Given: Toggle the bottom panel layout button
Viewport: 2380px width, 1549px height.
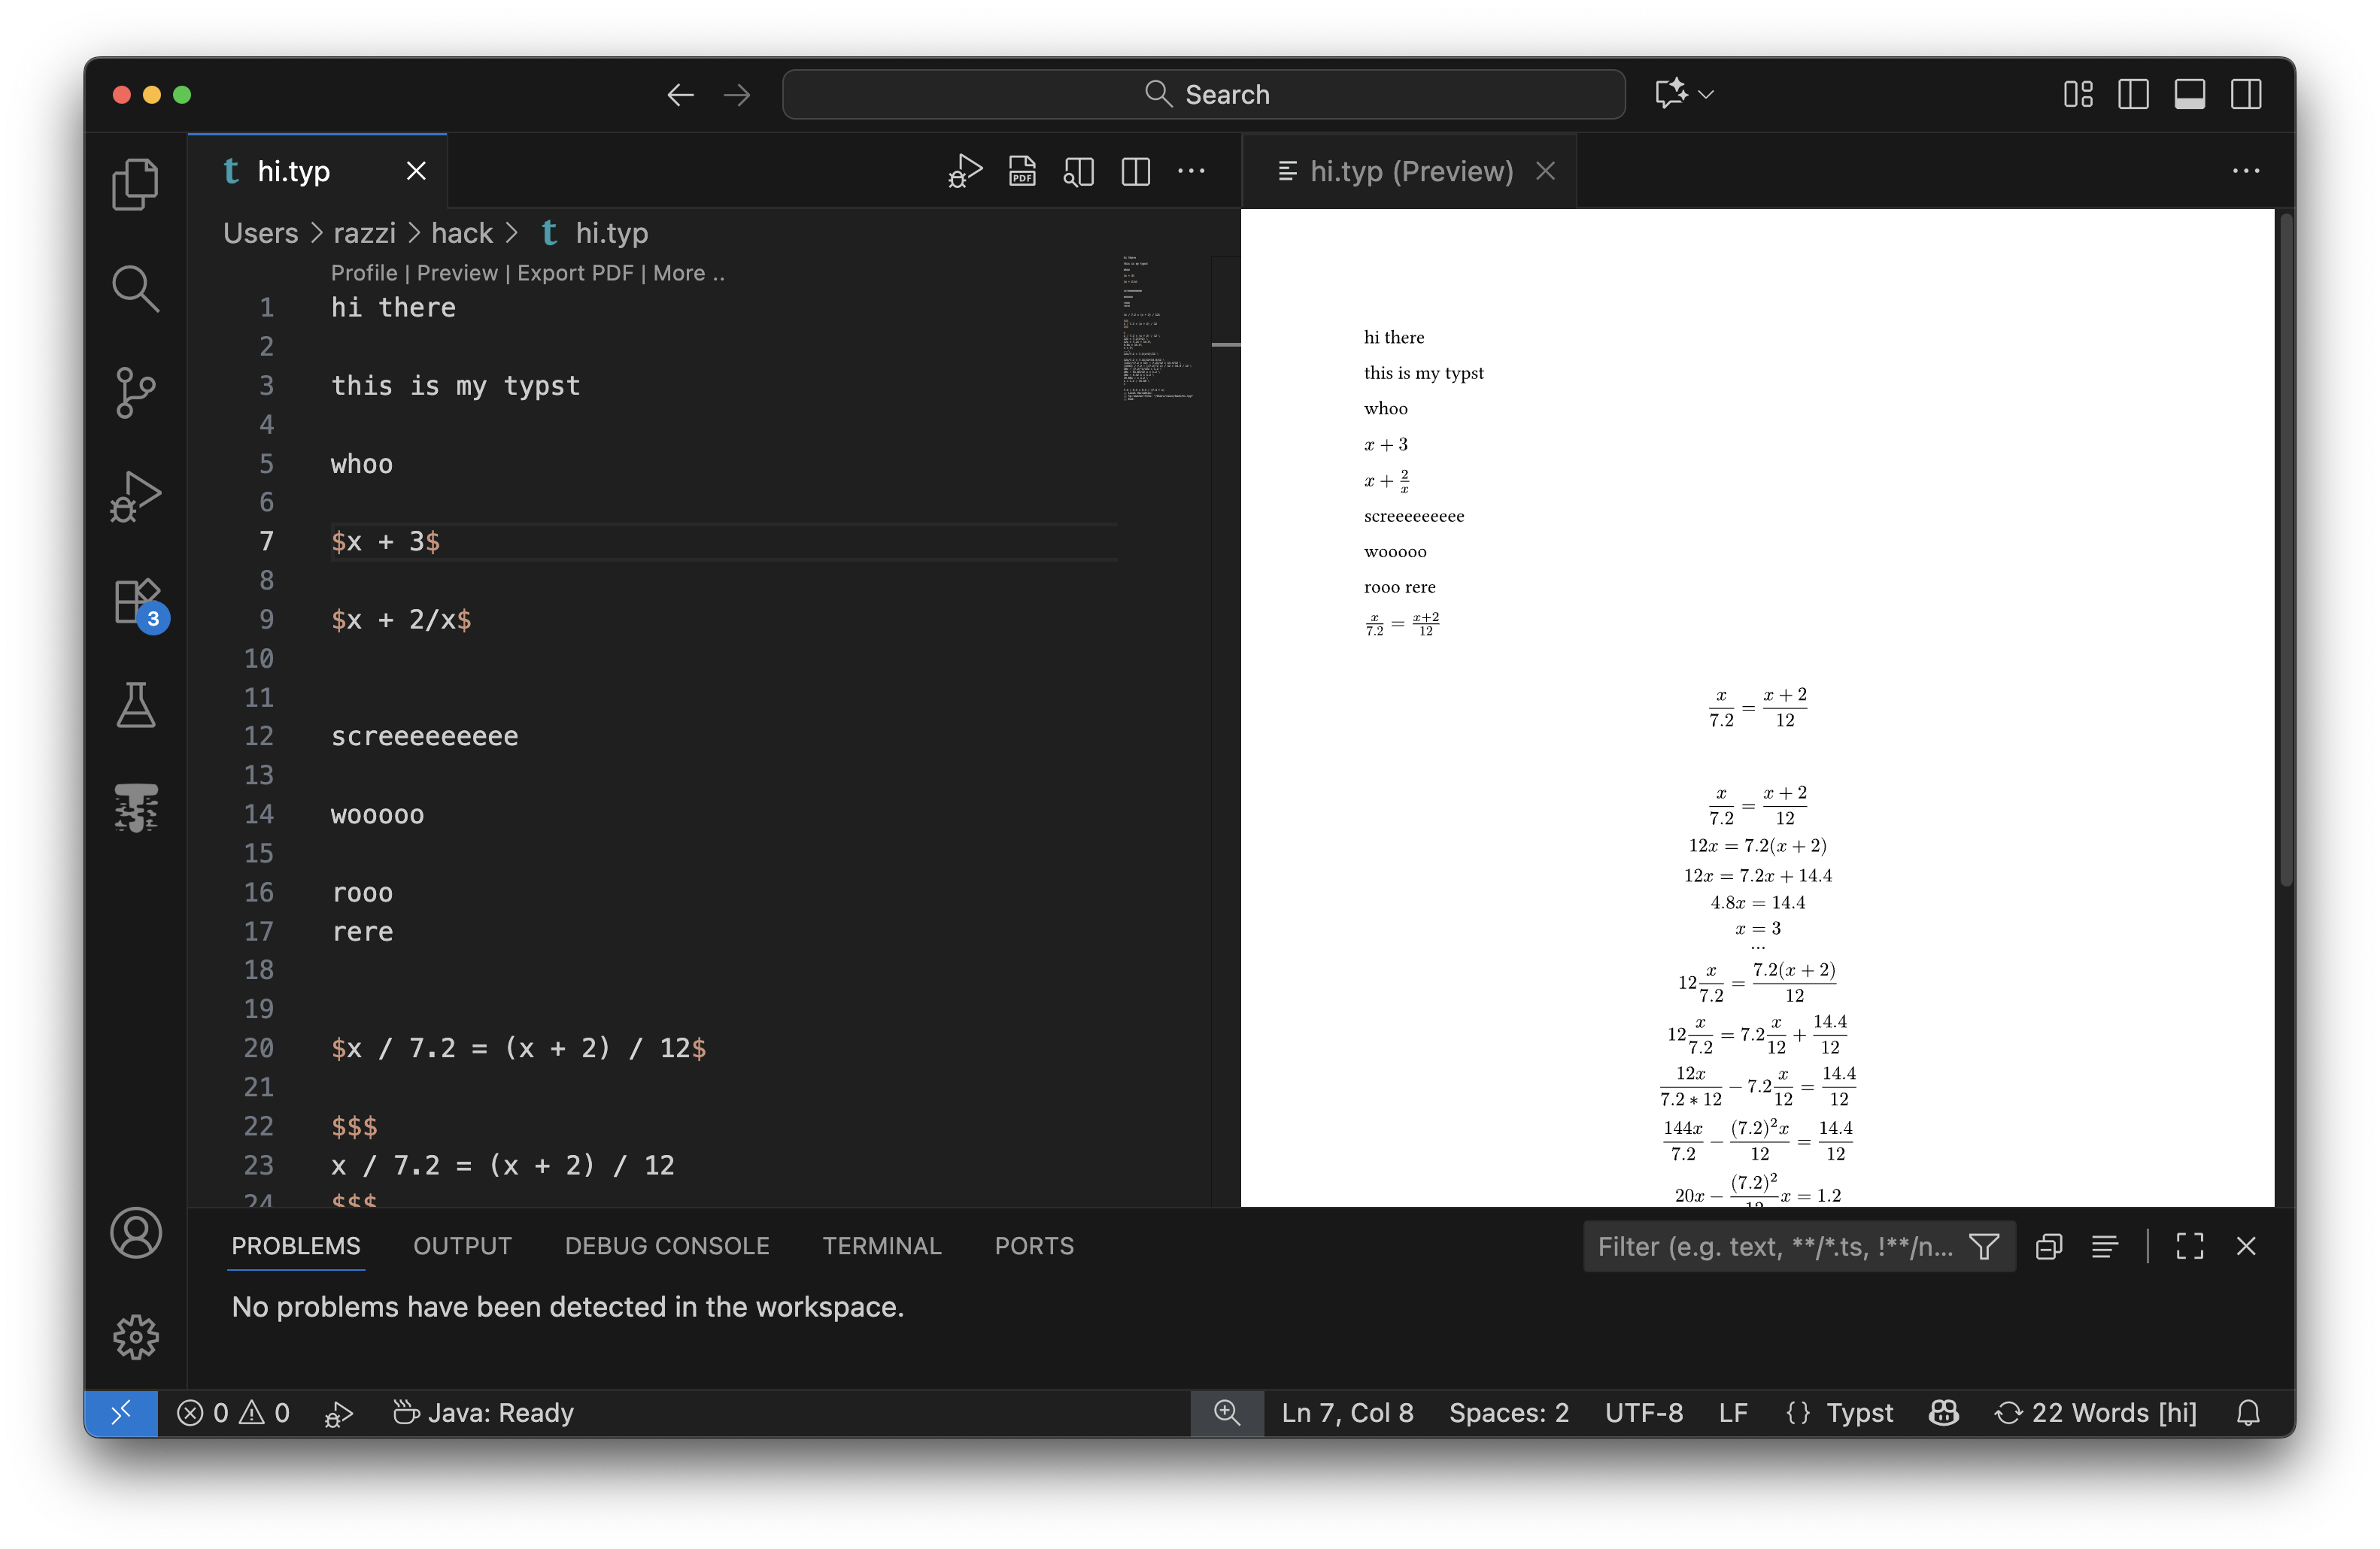Looking at the screenshot, I should tap(2189, 95).
